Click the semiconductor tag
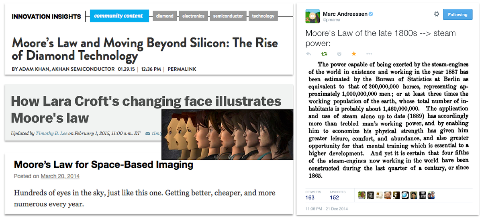 pyautogui.click(x=228, y=16)
